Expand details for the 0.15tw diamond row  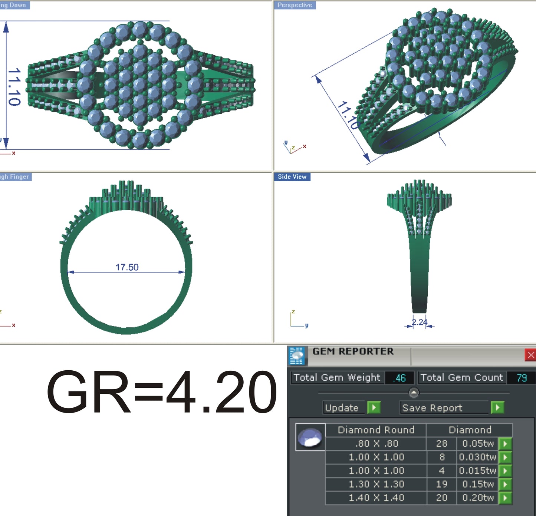click(506, 484)
